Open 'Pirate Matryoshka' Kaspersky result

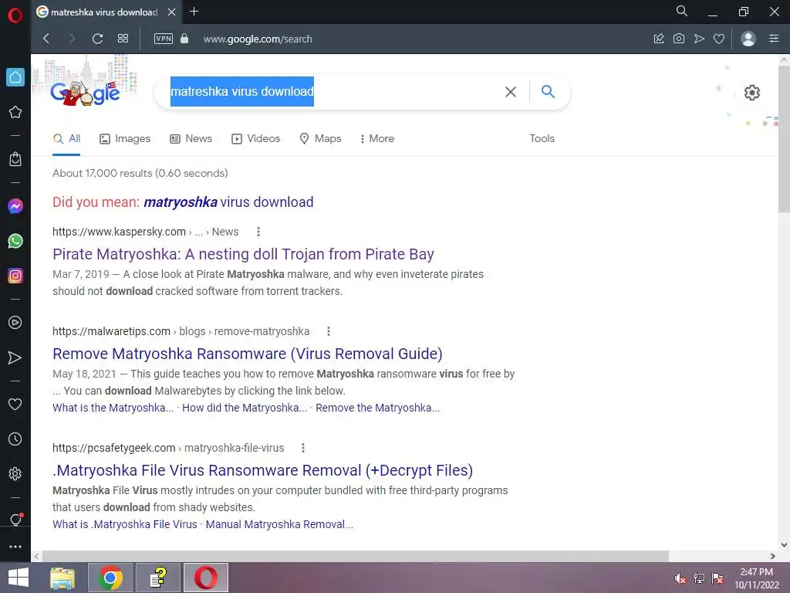(243, 254)
